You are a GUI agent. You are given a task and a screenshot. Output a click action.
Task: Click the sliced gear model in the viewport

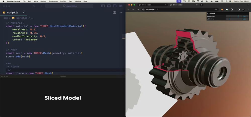(191, 64)
